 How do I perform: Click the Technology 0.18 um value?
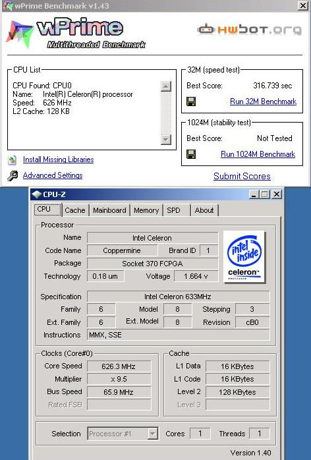point(105,276)
